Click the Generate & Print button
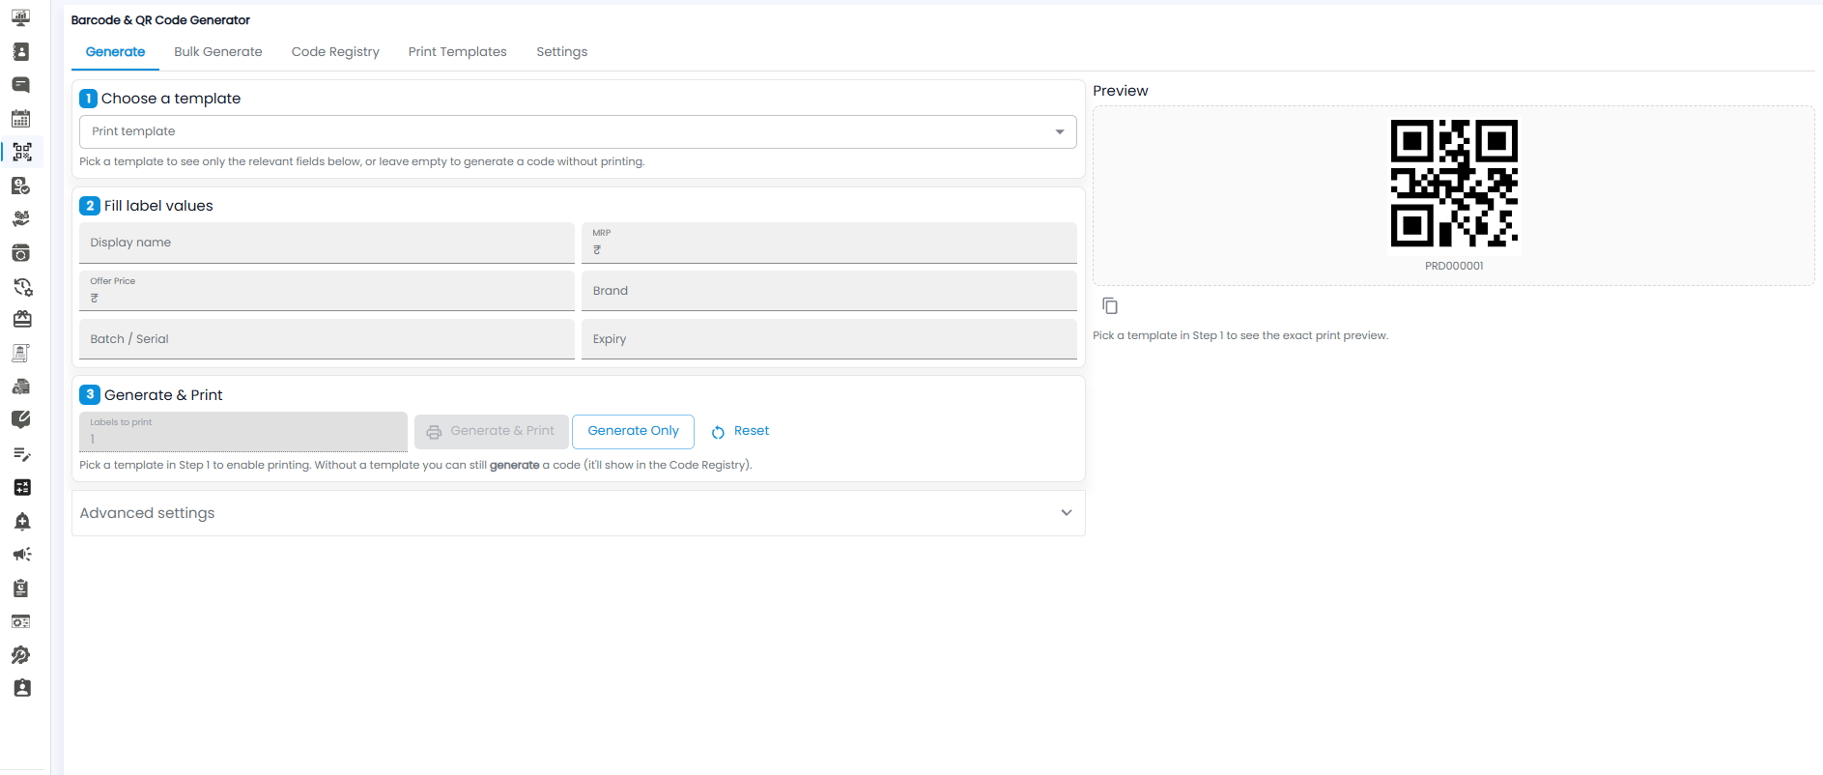This screenshot has width=1823, height=775. (491, 431)
